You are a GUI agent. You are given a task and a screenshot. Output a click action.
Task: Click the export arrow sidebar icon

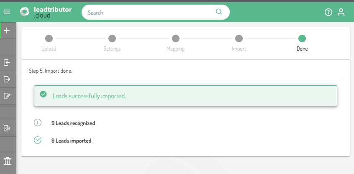tap(7, 79)
